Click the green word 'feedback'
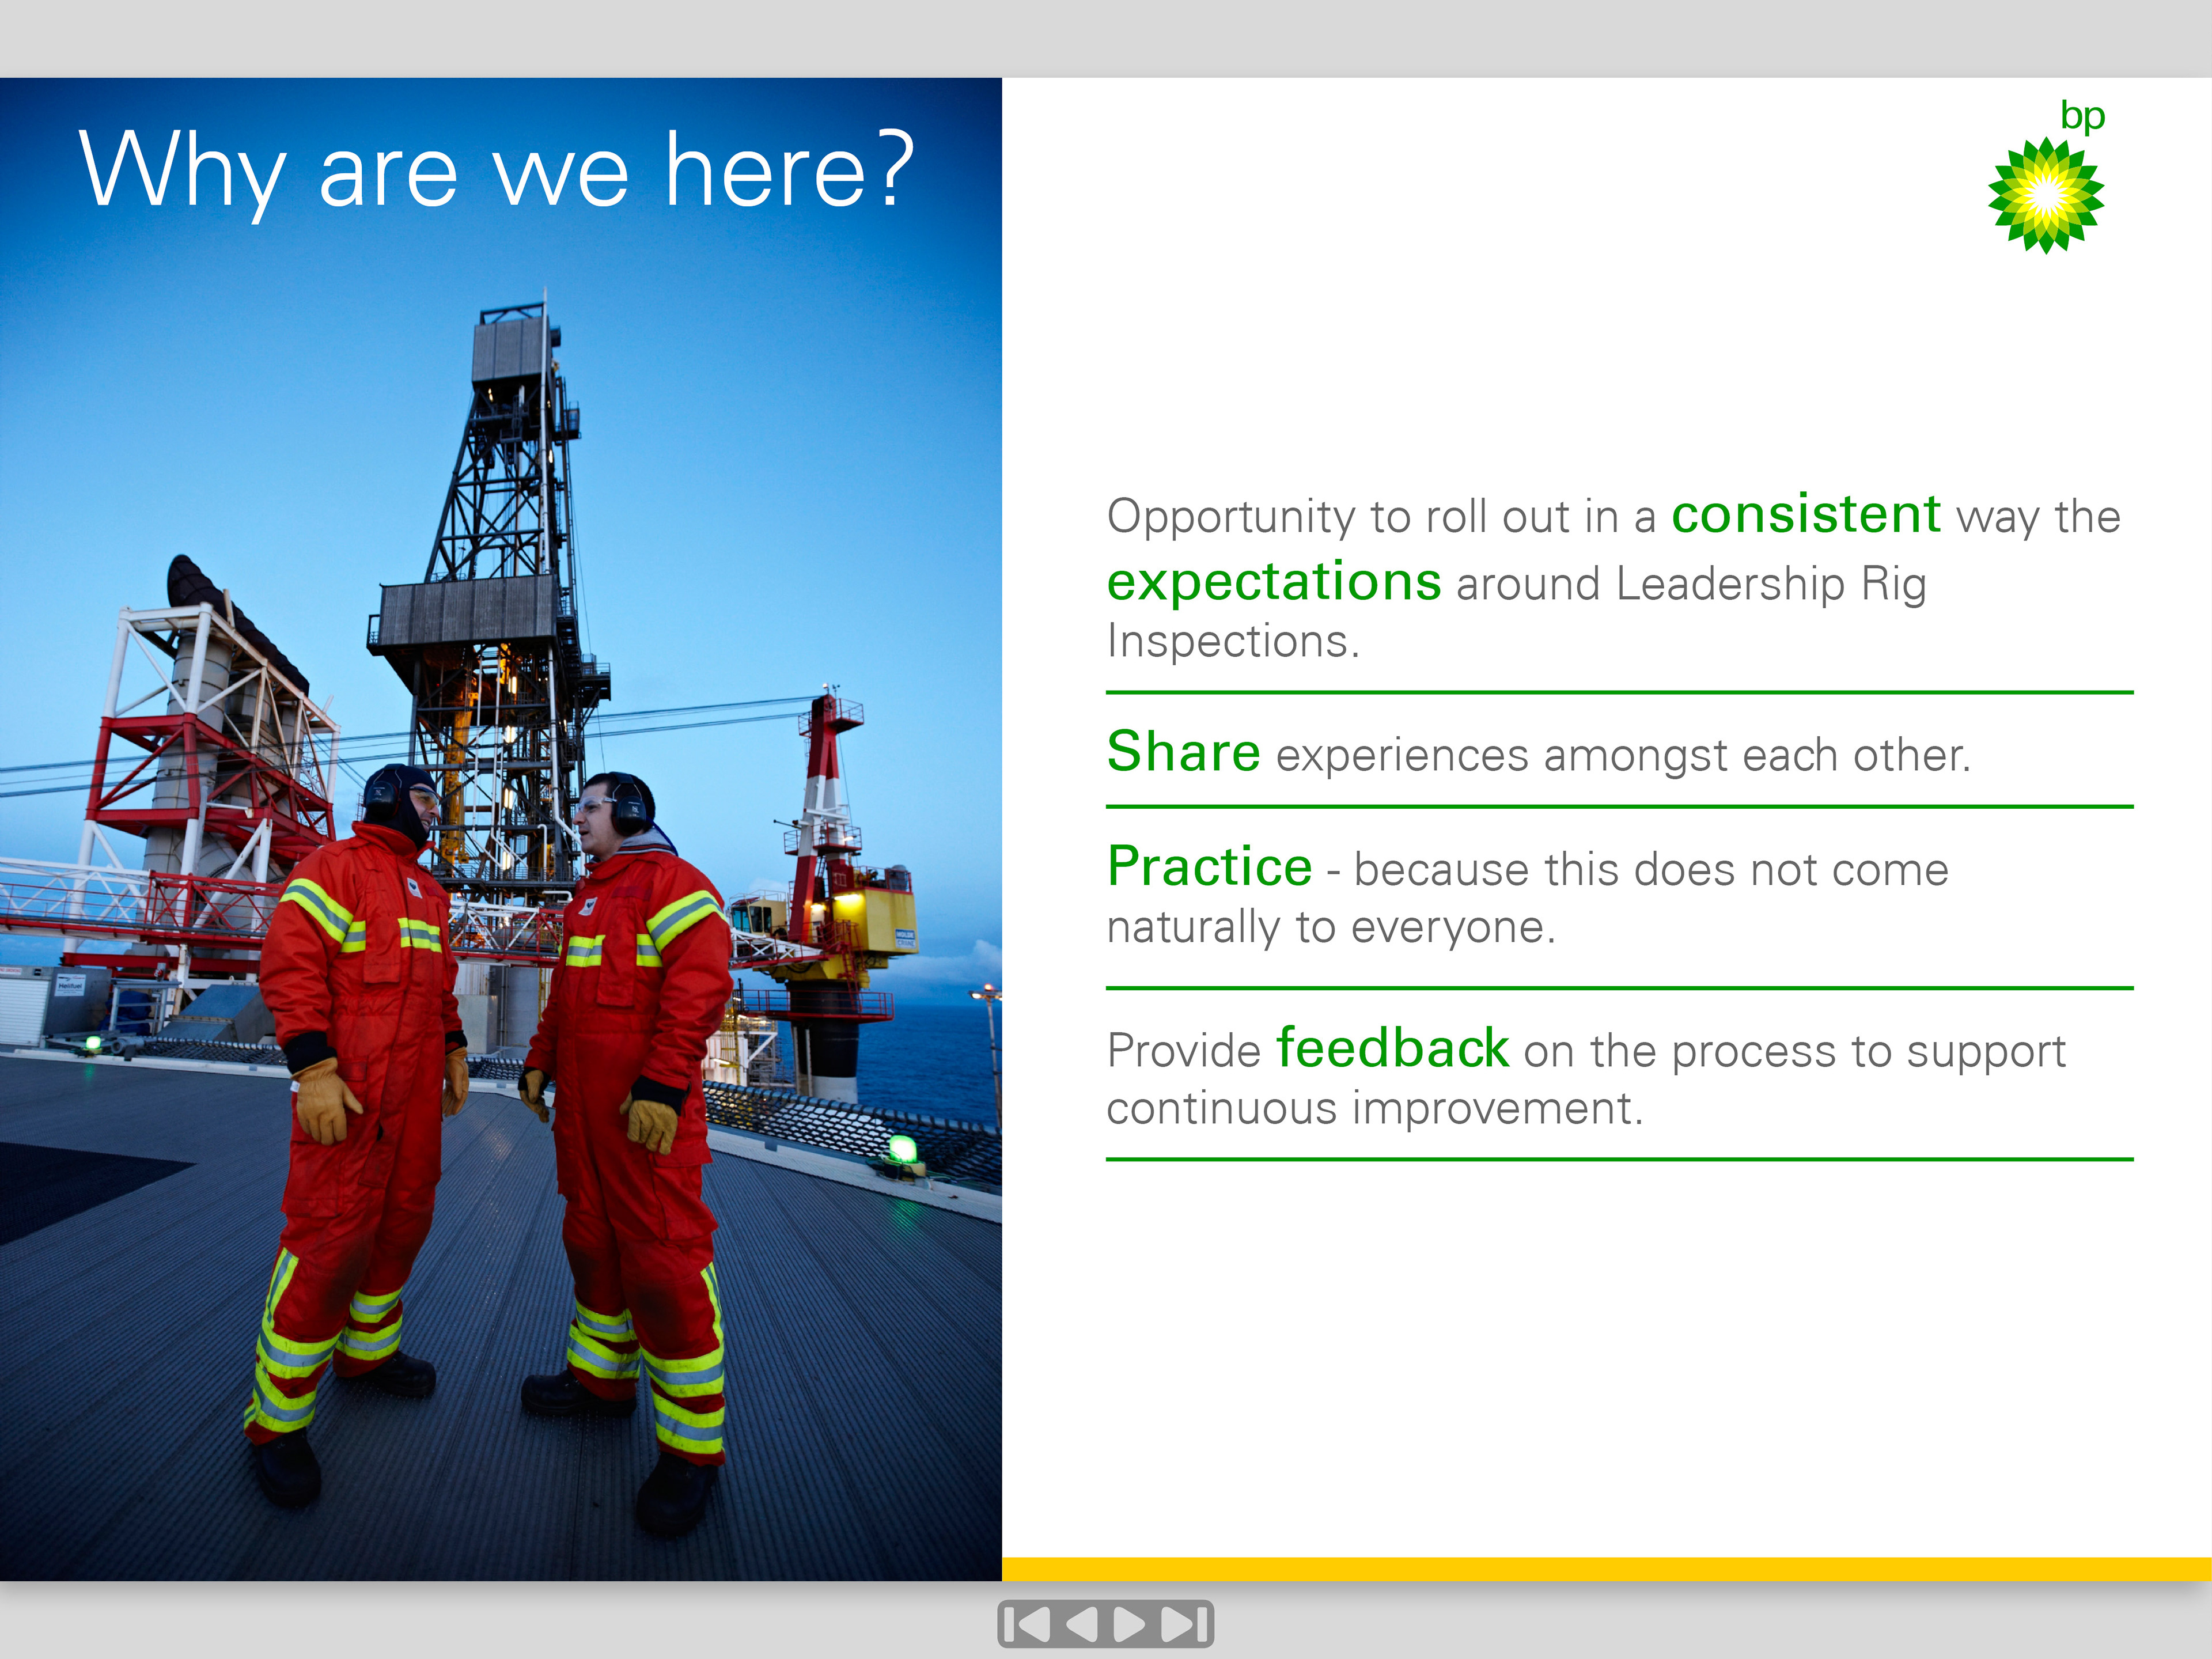The height and width of the screenshot is (1659, 2212). 1393,1048
